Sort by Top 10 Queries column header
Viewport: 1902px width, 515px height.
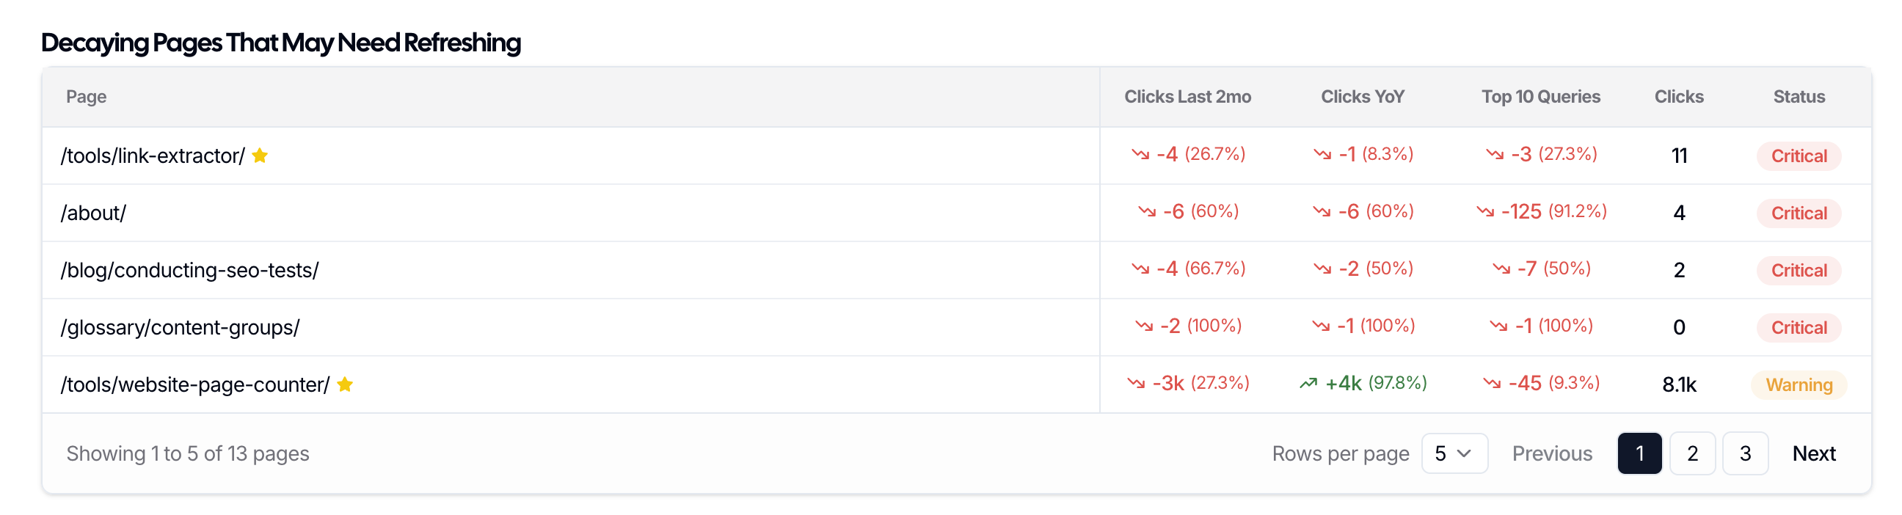[1540, 97]
